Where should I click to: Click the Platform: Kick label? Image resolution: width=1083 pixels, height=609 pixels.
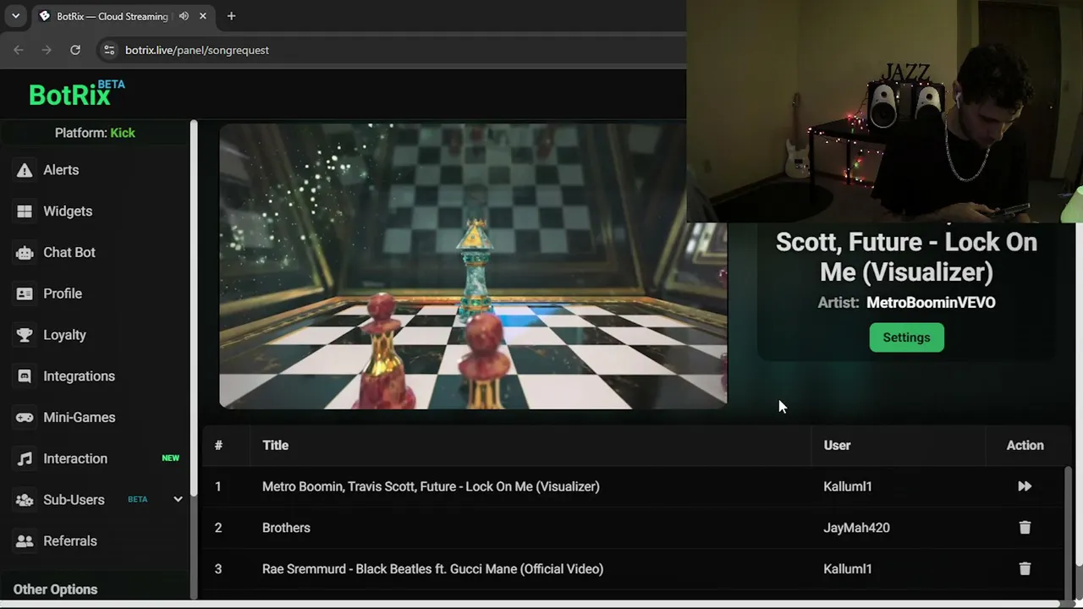[x=95, y=133]
